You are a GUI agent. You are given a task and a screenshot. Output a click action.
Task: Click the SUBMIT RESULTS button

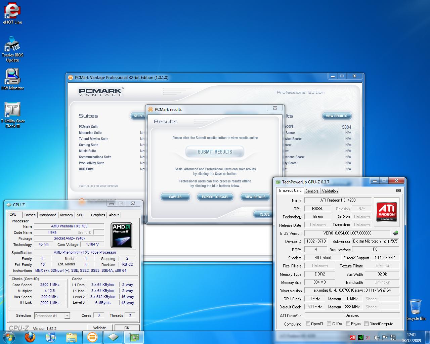[215, 152]
